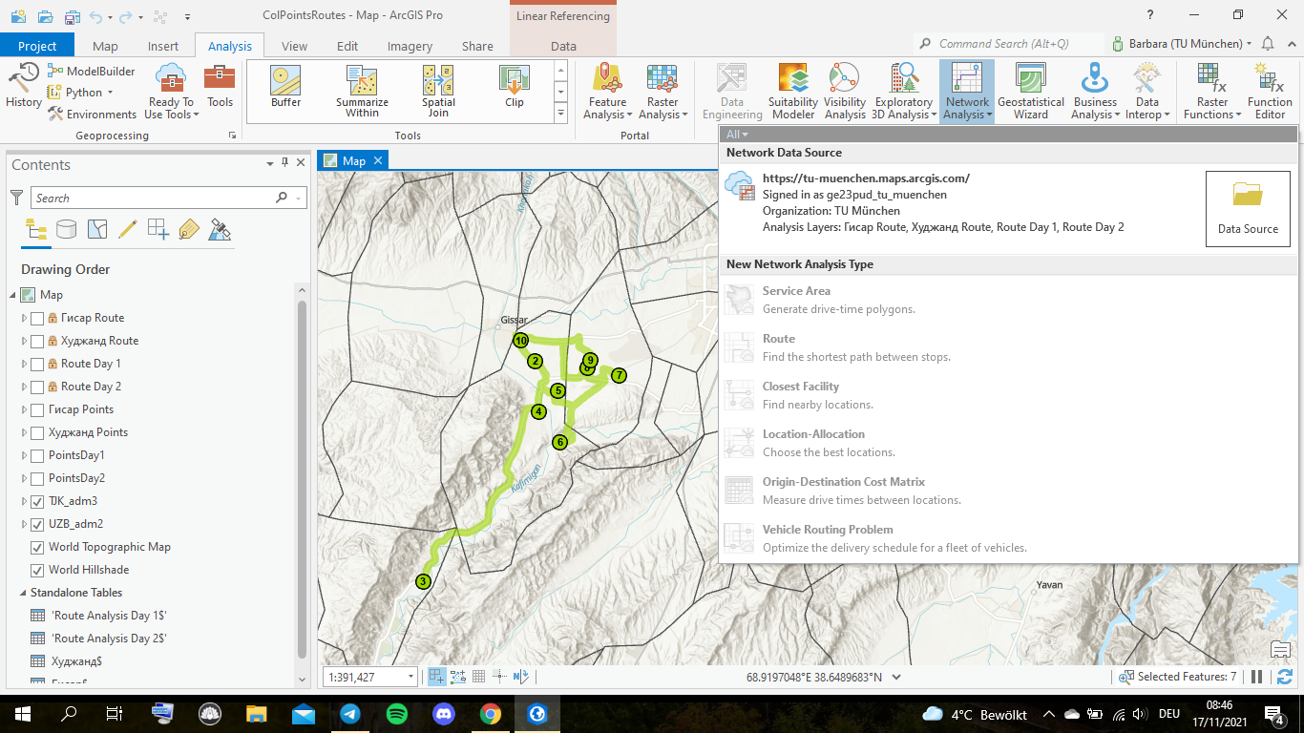Image resolution: width=1304 pixels, height=733 pixels.
Task: Switch to list by editing
Action: click(x=127, y=229)
